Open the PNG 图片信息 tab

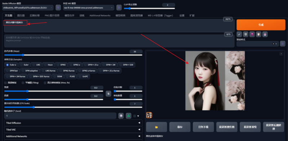[x=52, y=15]
